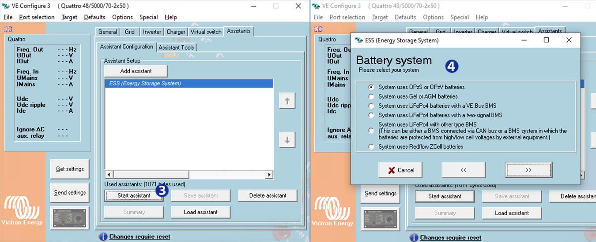Select LiFePo4 with other type BMS
Image resolution: width=596 pixels, height=242 pixels.
pos(371,131)
